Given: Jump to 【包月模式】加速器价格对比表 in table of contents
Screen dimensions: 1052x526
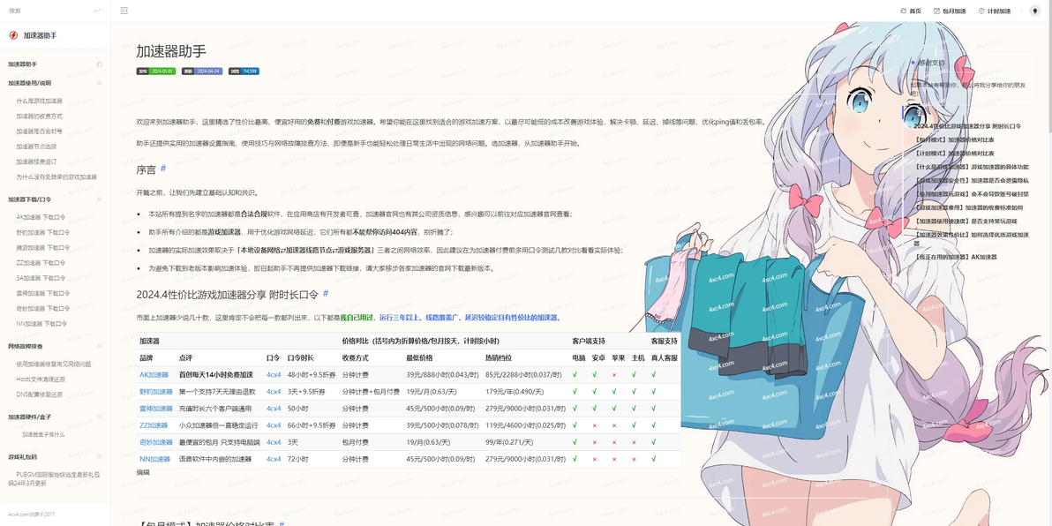Looking at the screenshot, I should coord(954,139).
